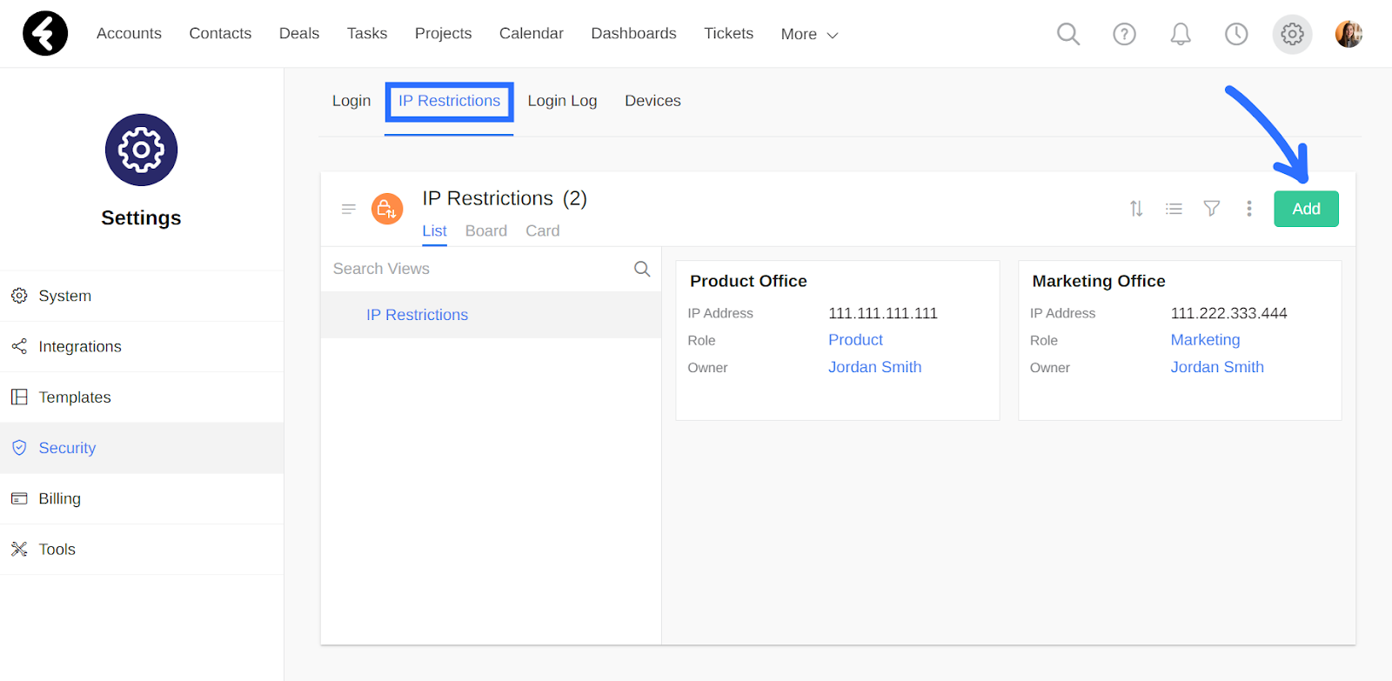Open Integrations label in sidebar

tap(80, 346)
